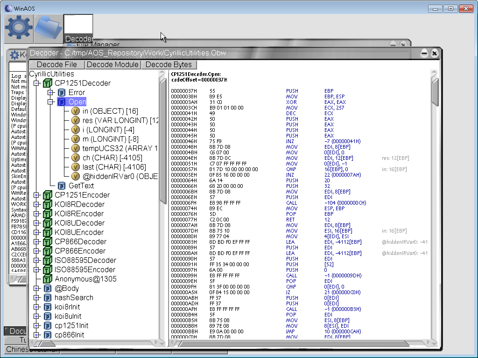Screen dimensions: 478x358
Task: Click the procedure icon beside hashSearch
Action: tap(47, 298)
